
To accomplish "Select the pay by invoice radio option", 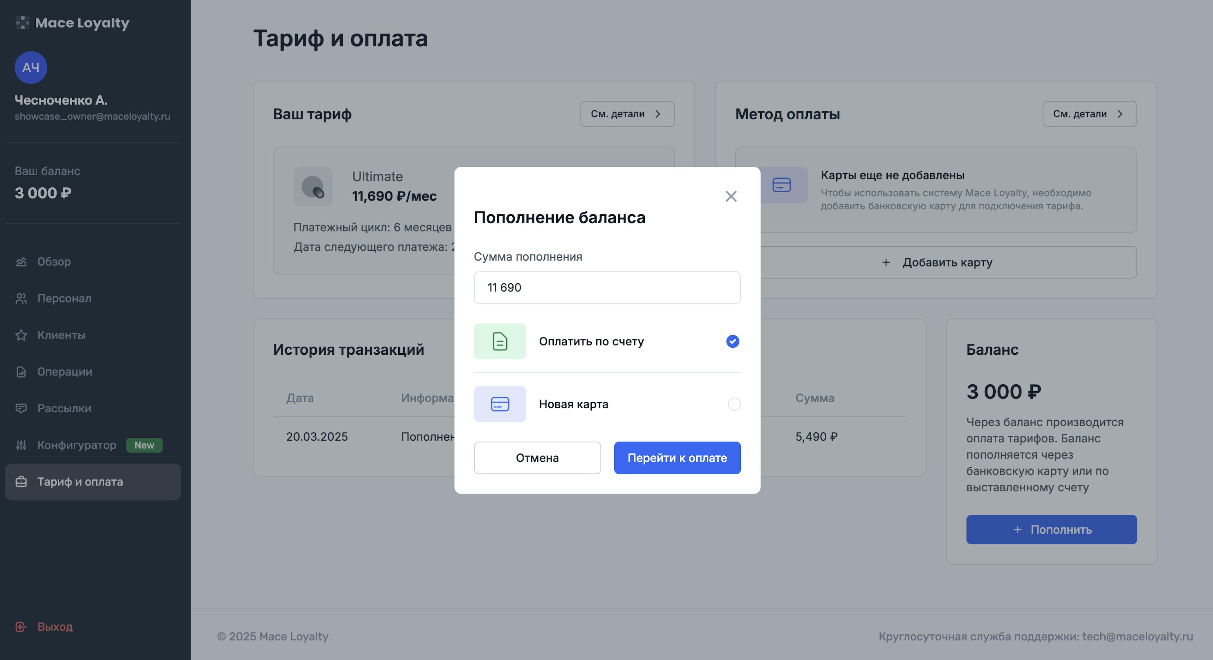I will click(x=733, y=341).
